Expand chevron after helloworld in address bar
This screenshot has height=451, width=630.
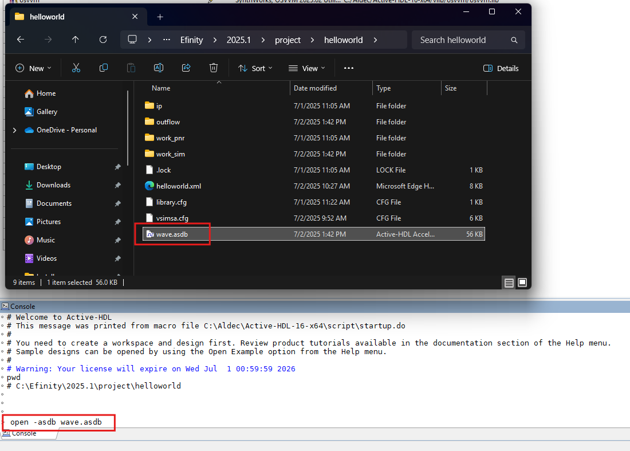coord(375,40)
